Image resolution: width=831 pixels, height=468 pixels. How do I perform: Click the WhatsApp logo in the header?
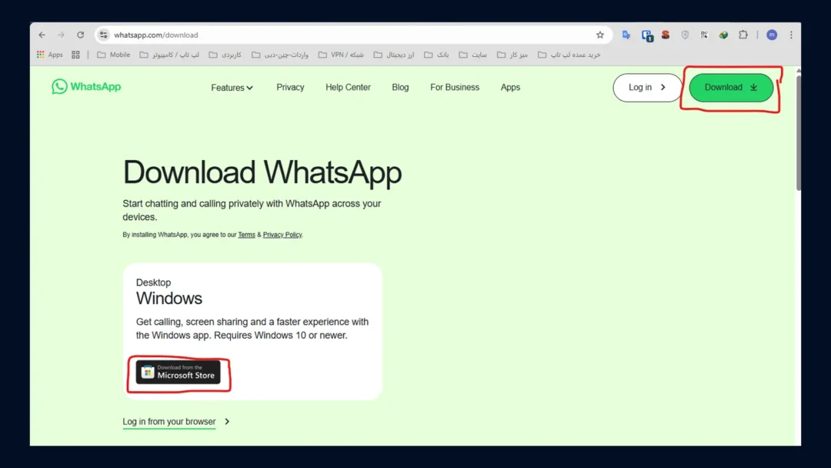tap(86, 87)
